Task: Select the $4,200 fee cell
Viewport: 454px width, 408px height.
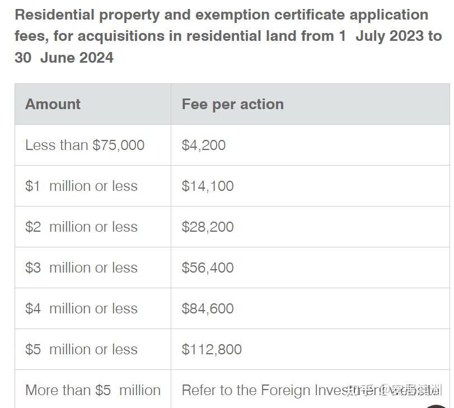Action: pyautogui.click(x=204, y=145)
